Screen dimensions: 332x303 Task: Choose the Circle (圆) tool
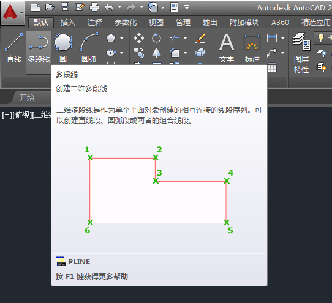pyautogui.click(x=63, y=48)
